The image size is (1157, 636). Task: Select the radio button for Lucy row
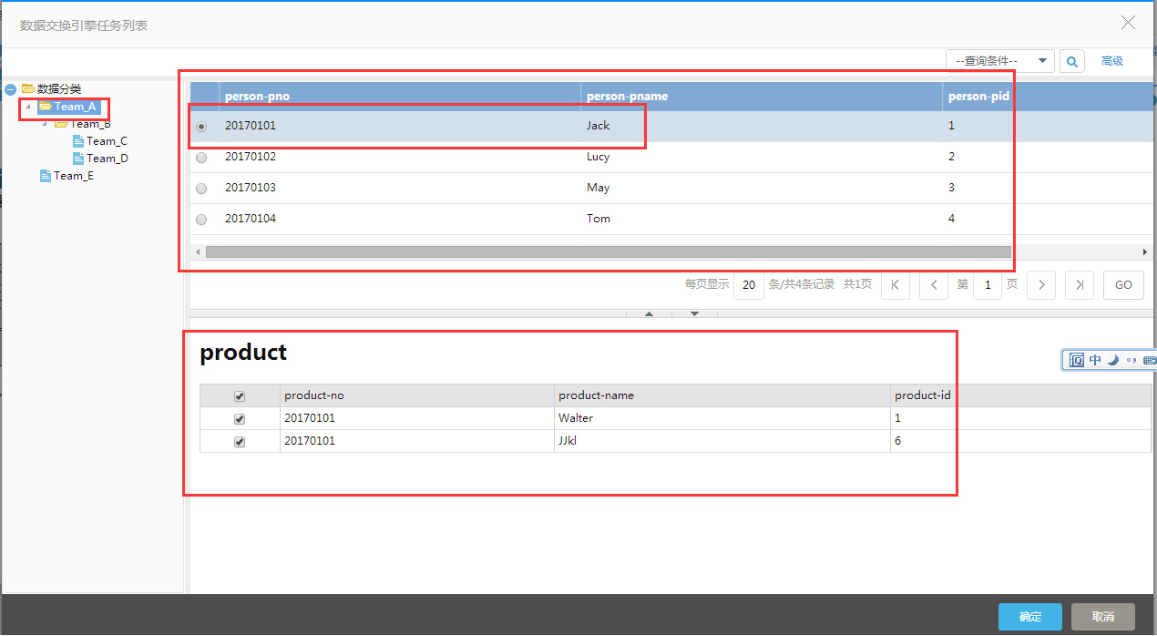pyautogui.click(x=201, y=158)
